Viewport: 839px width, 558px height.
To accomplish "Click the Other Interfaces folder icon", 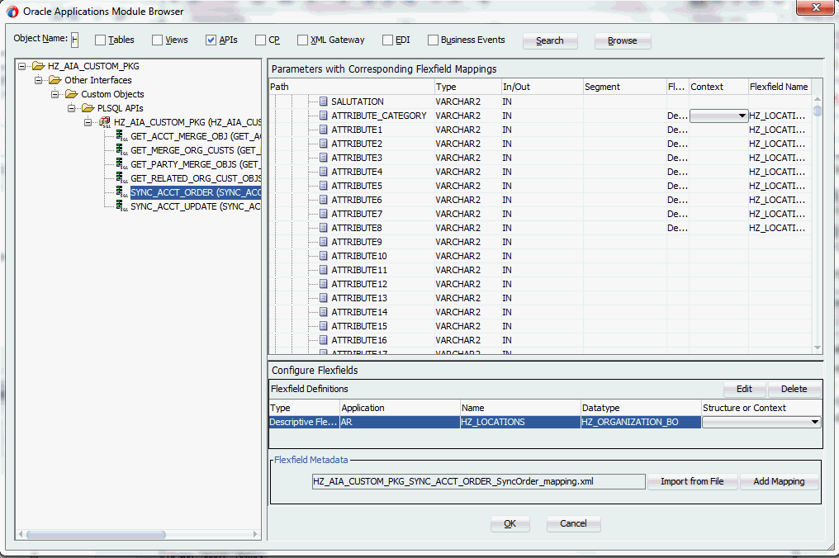I will pos(55,80).
